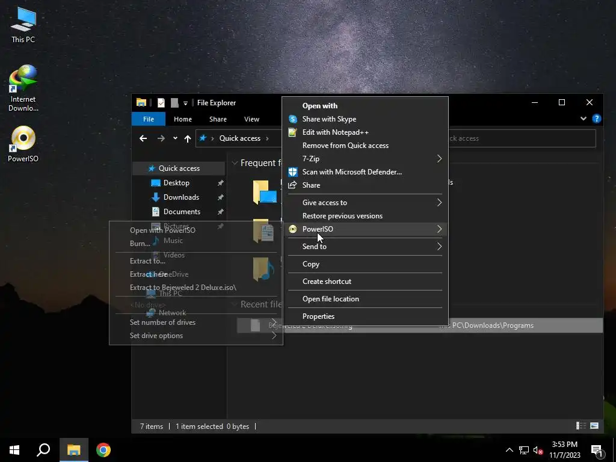Select Remove from Quick access
The image size is (616, 462).
pyautogui.click(x=365, y=146)
